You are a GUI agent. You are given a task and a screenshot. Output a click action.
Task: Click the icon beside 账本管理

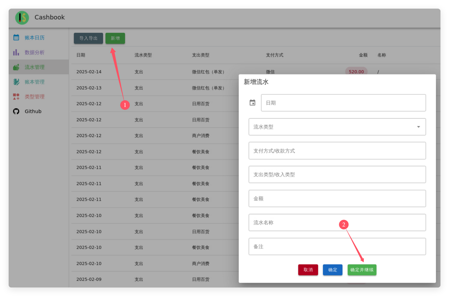(16, 82)
